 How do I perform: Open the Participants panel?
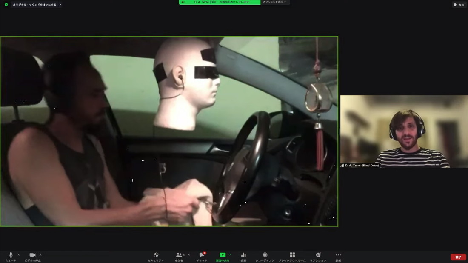click(x=180, y=256)
